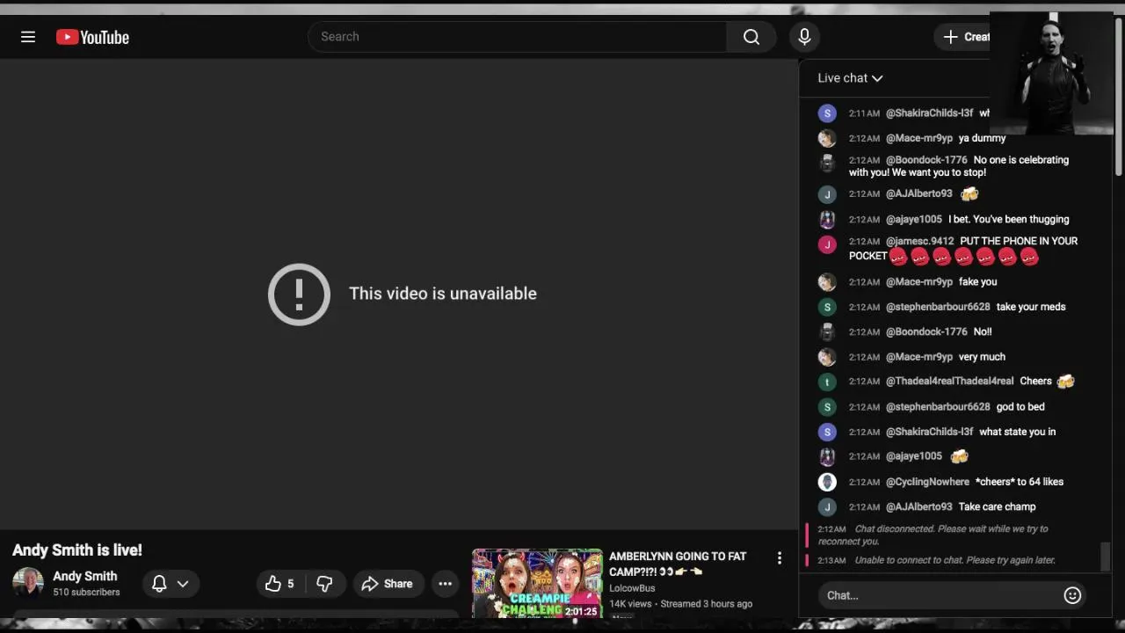Image resolution: width=1125 pixels, height=633 pixels.
Task: Like the video with thumbs up
Action: pyautogui.click(x=281, y=584)
